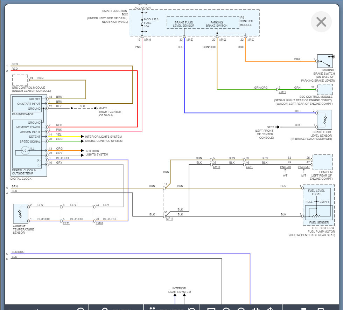Click the ECM/PCM module box
Image resolution: width=343 pixels, height=310 pixels.
(x=322, y=162)
